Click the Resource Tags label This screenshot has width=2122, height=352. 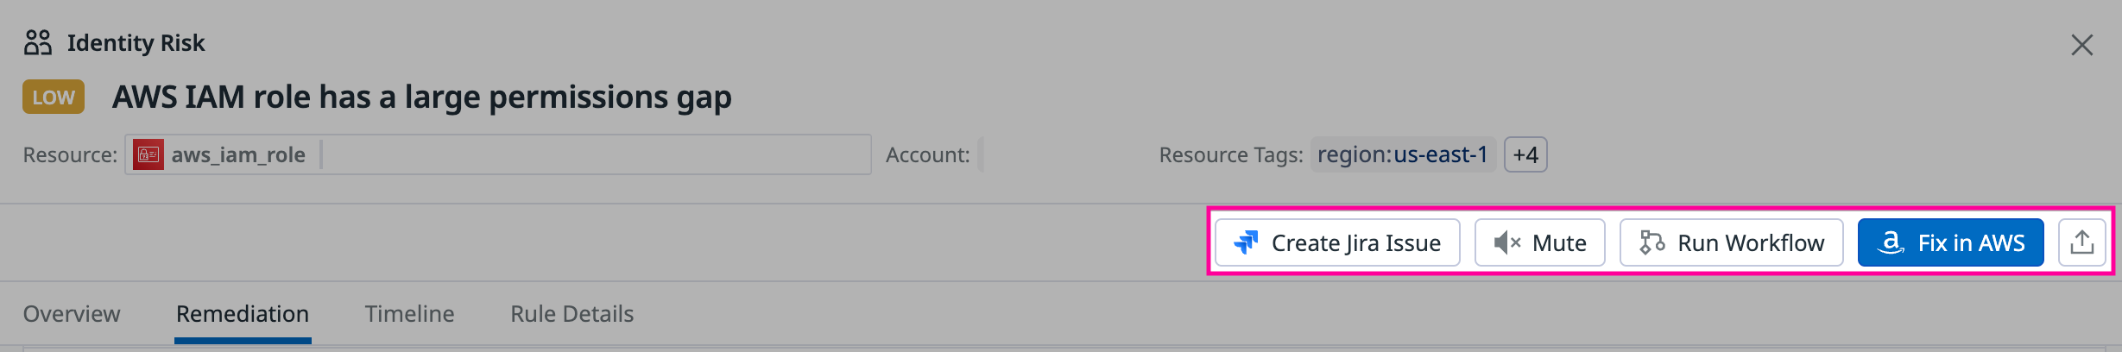pos(1230,154)
